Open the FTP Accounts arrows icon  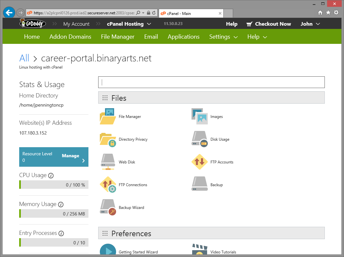[199, 162]
